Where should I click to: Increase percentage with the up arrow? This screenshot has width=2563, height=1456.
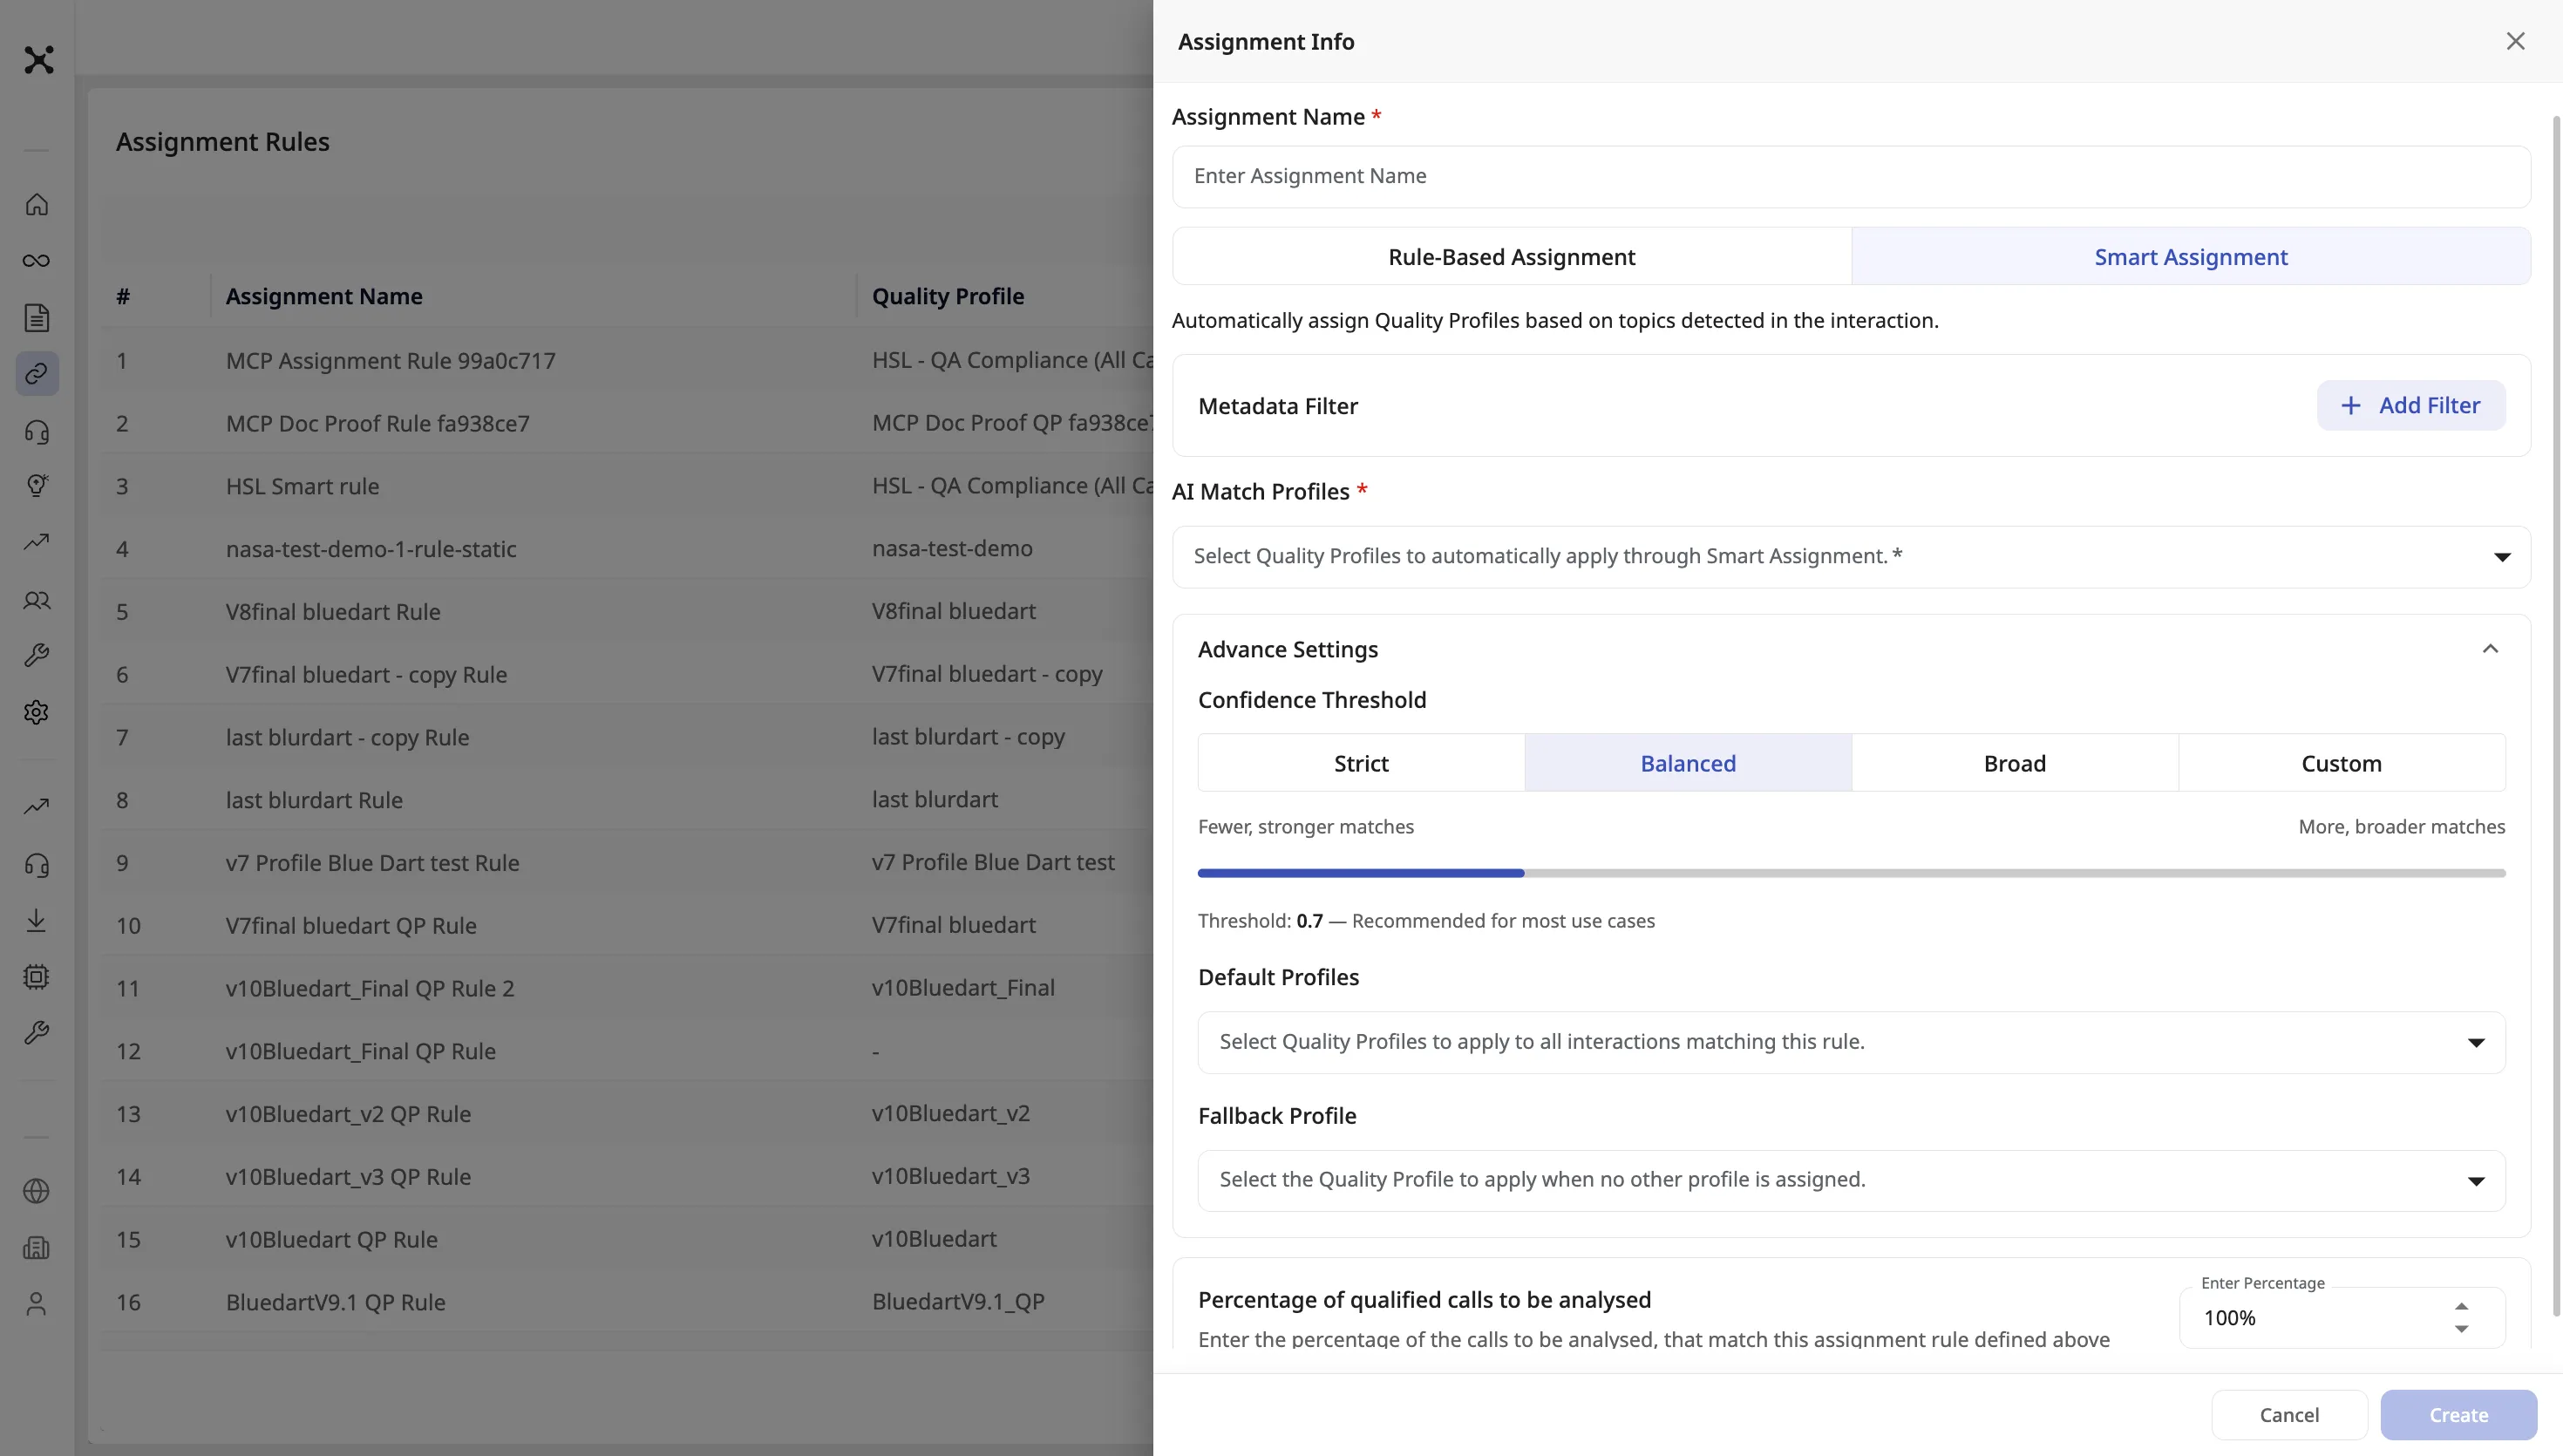click(2461, 1306)
